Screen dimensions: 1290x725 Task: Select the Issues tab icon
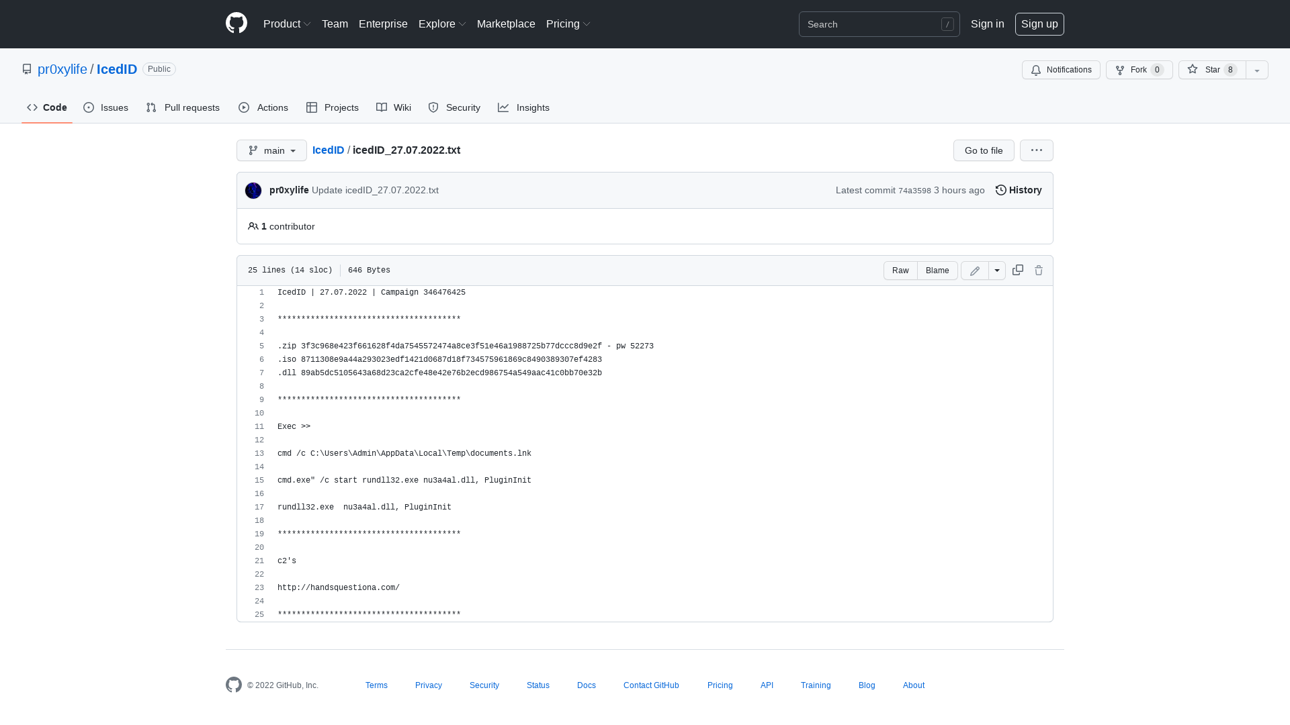pos(89,107)
